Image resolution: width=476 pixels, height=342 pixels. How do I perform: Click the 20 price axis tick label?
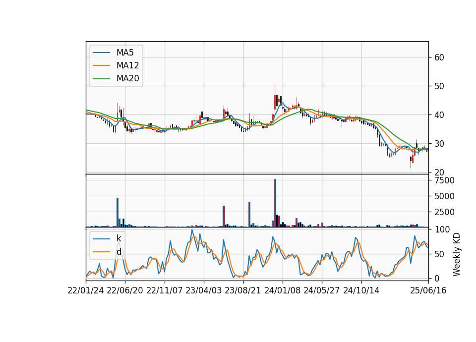pos(439,172)
